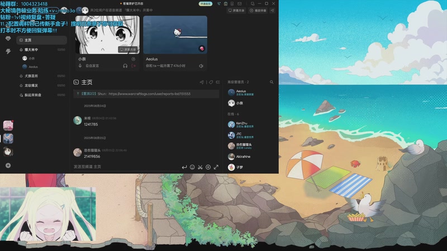
Task: Click the paper-plane icon beside 播放伴奏
Action: tap(272, 10)
